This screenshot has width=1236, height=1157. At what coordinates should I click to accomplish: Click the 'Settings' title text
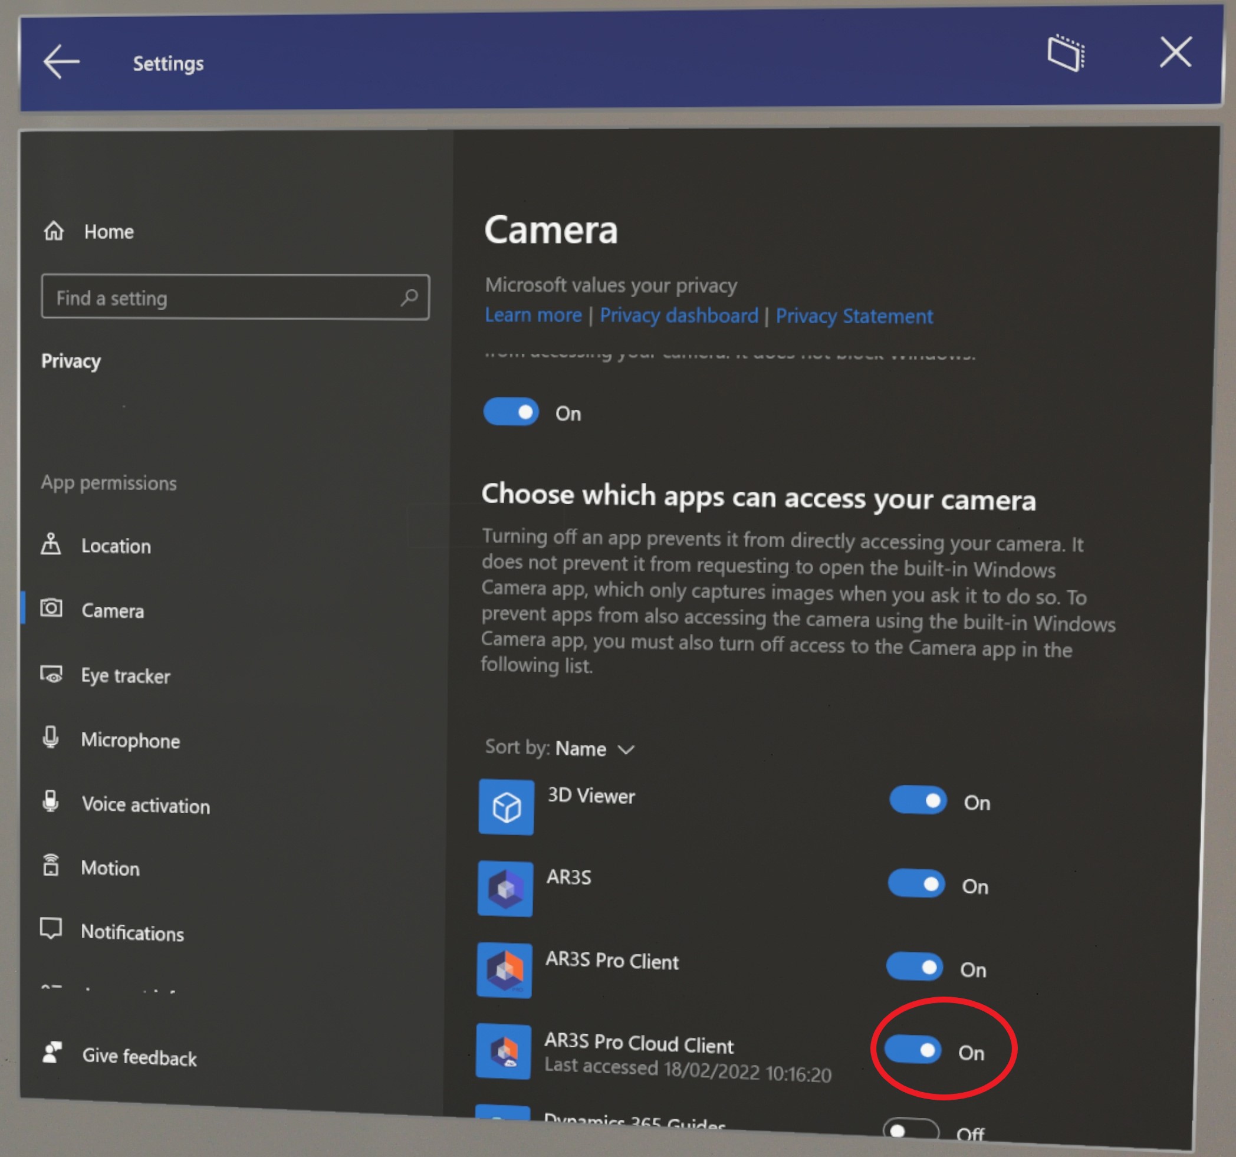[x=168, y=64]
